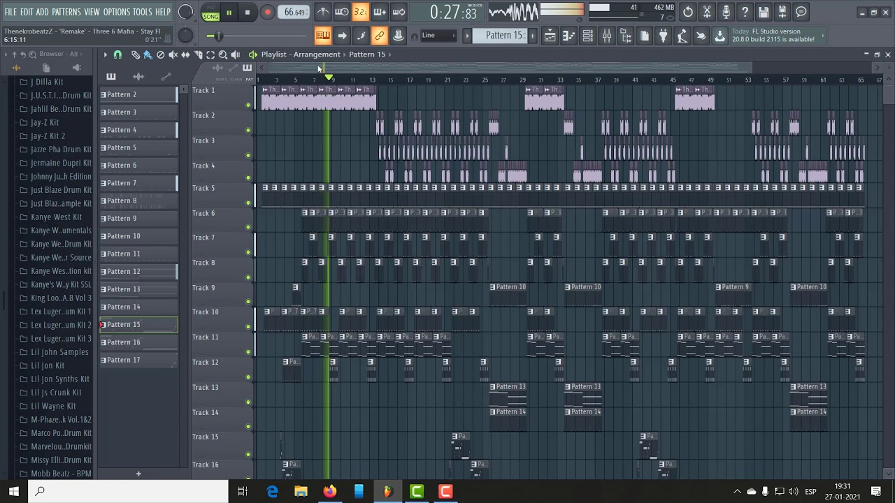The width and height of the screenshot is (895, 503).
Task: Open the Piano roll view icon
Action: click(x=568, y=36)
